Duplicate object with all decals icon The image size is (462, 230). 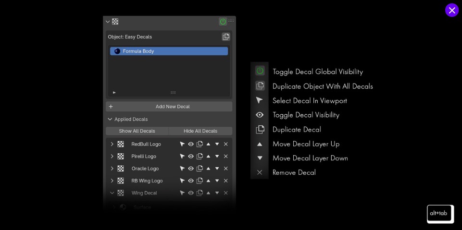pos(226,37)
